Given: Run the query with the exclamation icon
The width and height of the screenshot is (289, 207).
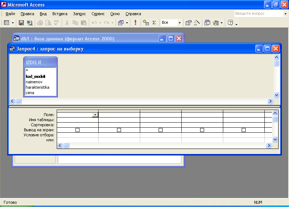Looking at the screenshot, I should (135, 22).
